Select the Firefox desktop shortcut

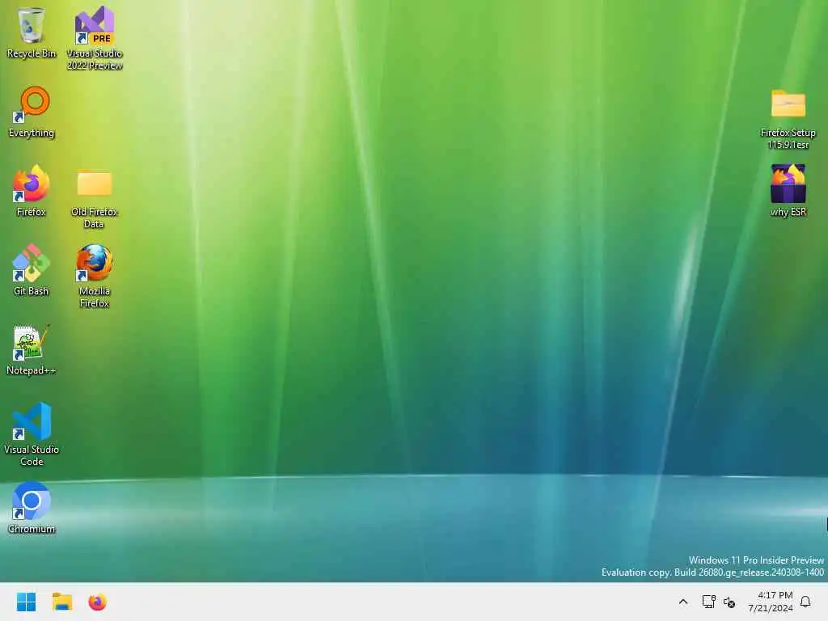pos(32,191)
